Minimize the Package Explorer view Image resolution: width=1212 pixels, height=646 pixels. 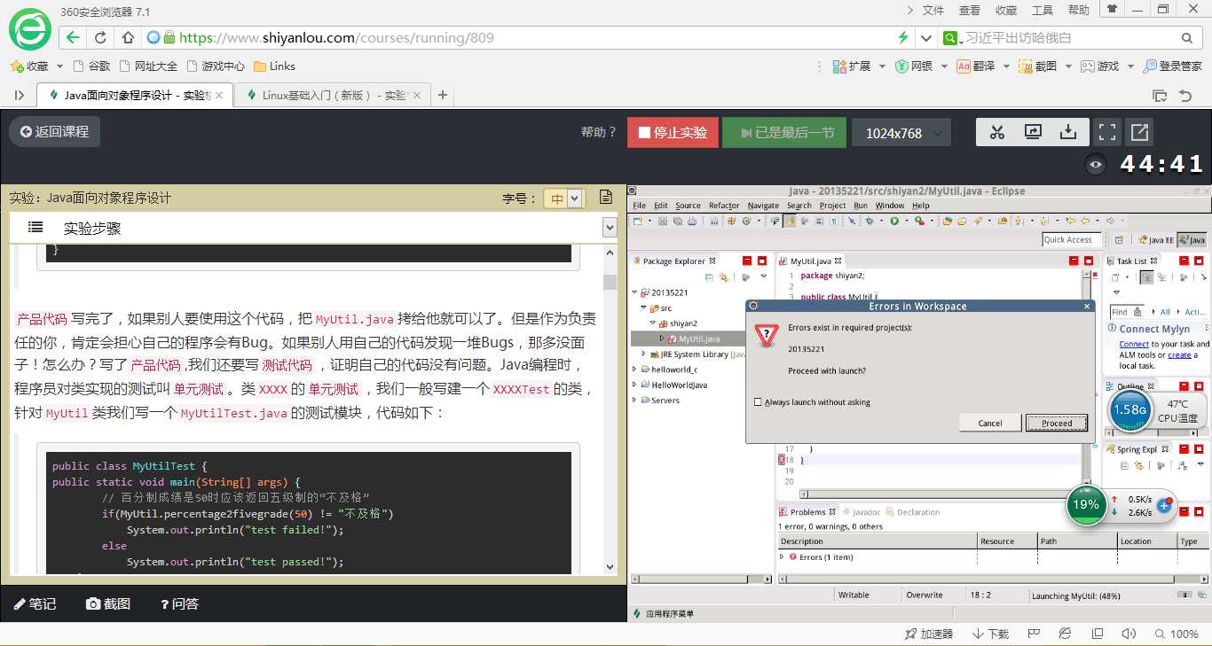tap(747, 261)
